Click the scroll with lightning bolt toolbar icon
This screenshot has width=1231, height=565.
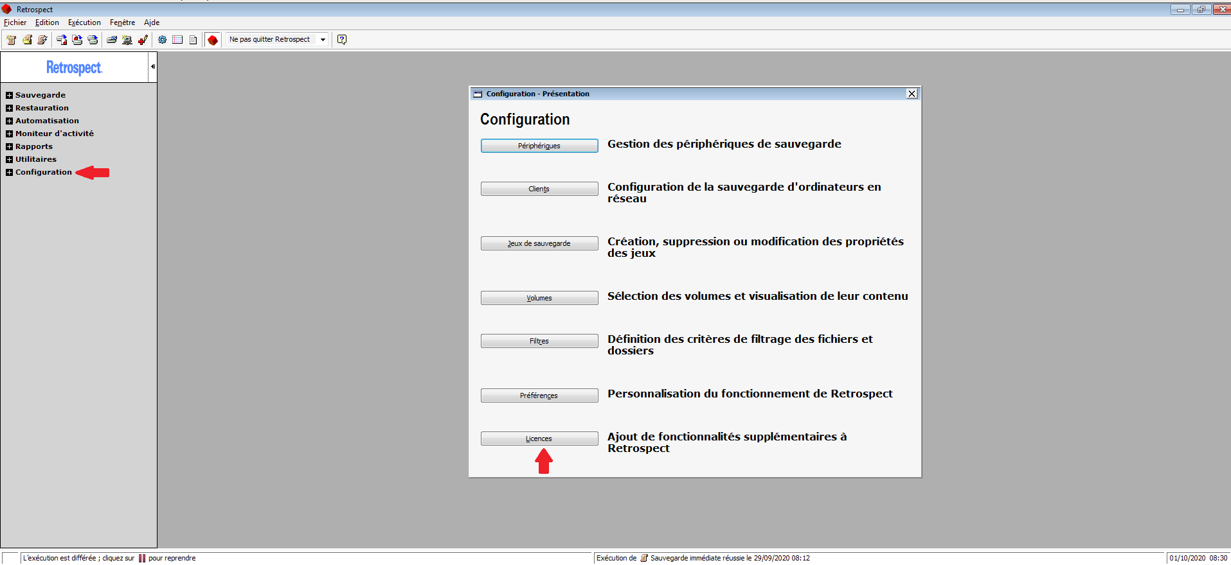(x=42, y=40)
